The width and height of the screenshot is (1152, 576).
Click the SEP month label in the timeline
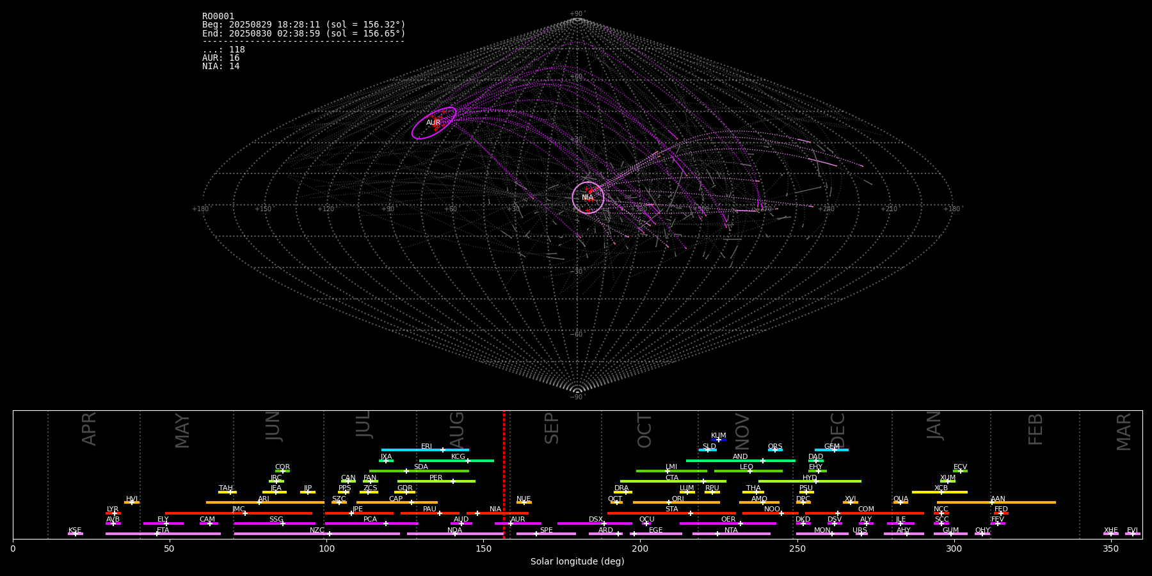(552, 428)
